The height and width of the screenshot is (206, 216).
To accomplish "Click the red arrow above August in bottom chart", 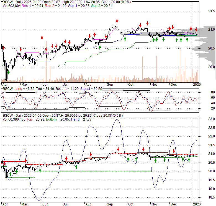I will point(91,154).
